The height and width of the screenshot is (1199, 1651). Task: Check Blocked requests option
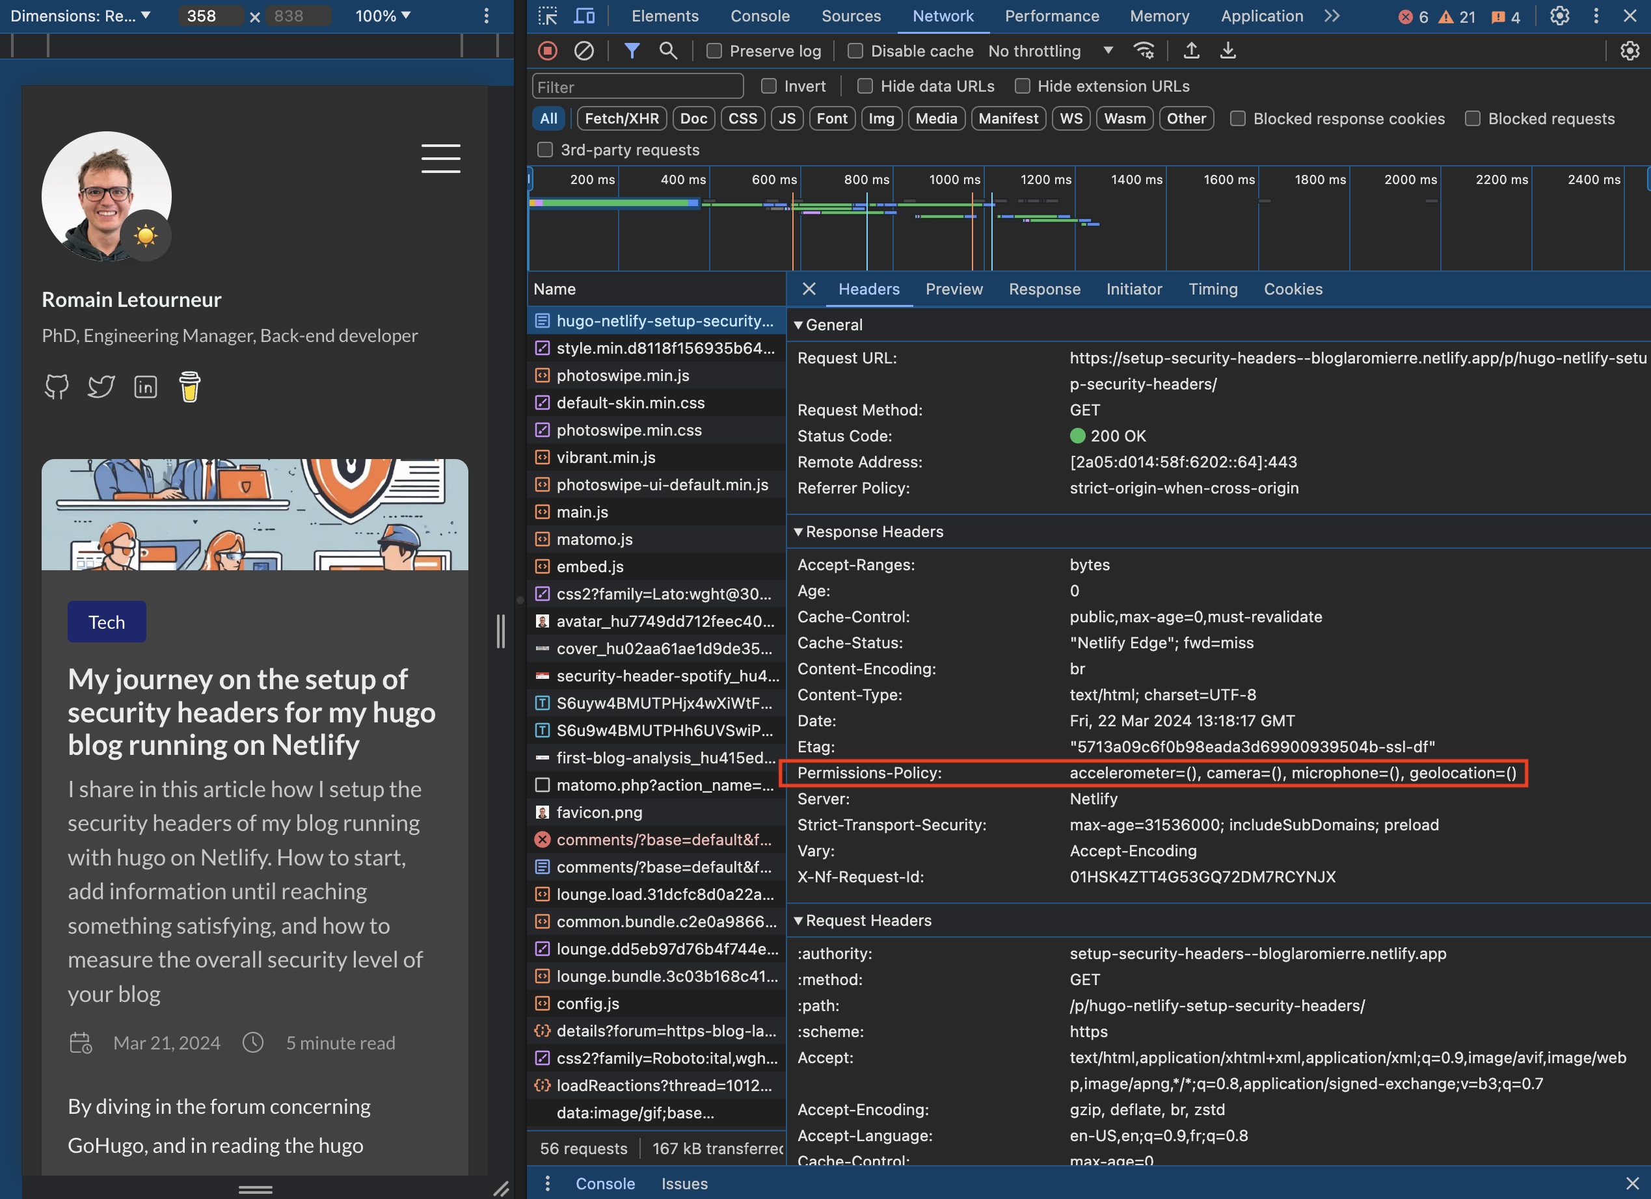[x=1473, y=118]
